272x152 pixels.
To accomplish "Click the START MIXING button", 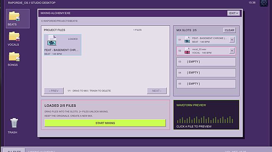I will 105,123.
